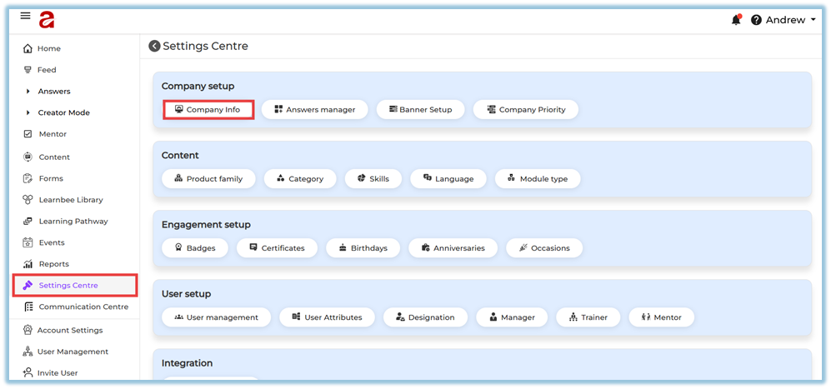The image size is (831, 389).
Task: Open the hamburger menu icon
Action: pos(25,16)
